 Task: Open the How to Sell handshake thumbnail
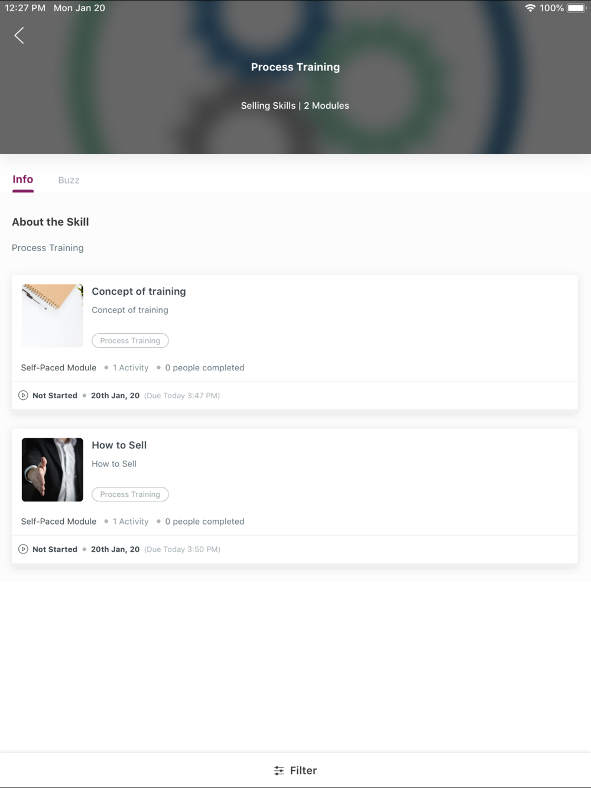point(53,470)
